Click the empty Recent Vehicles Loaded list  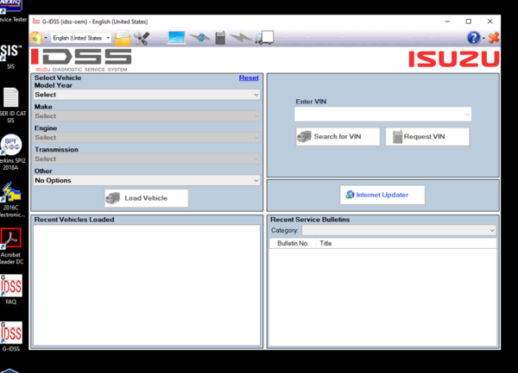(147, 285)
